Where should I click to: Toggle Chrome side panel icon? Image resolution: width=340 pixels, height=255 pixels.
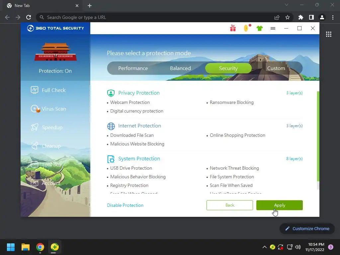click(311, 17)
